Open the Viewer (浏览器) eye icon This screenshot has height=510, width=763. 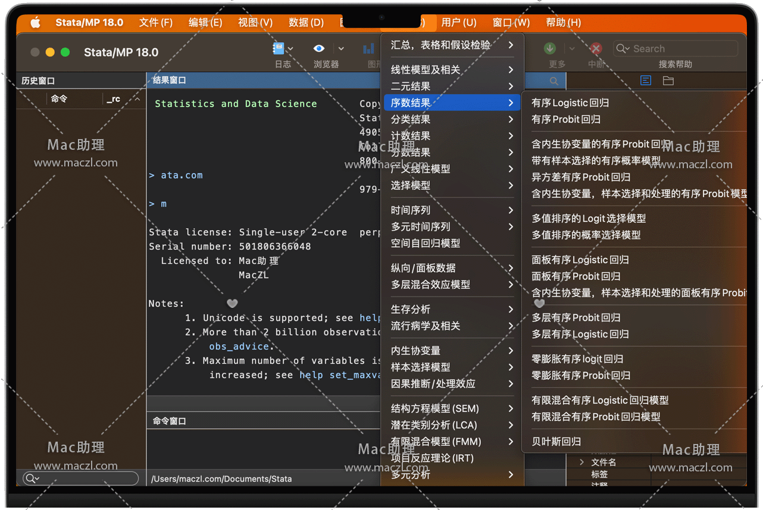[319, 49]
